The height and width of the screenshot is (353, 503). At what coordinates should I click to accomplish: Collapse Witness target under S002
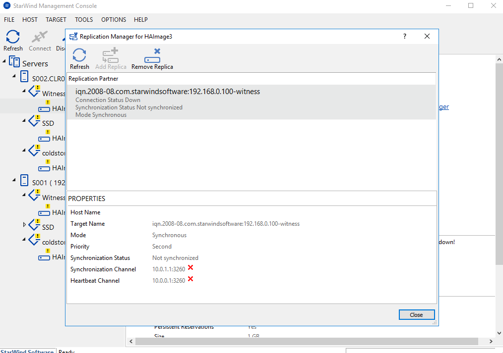(24, 91)
